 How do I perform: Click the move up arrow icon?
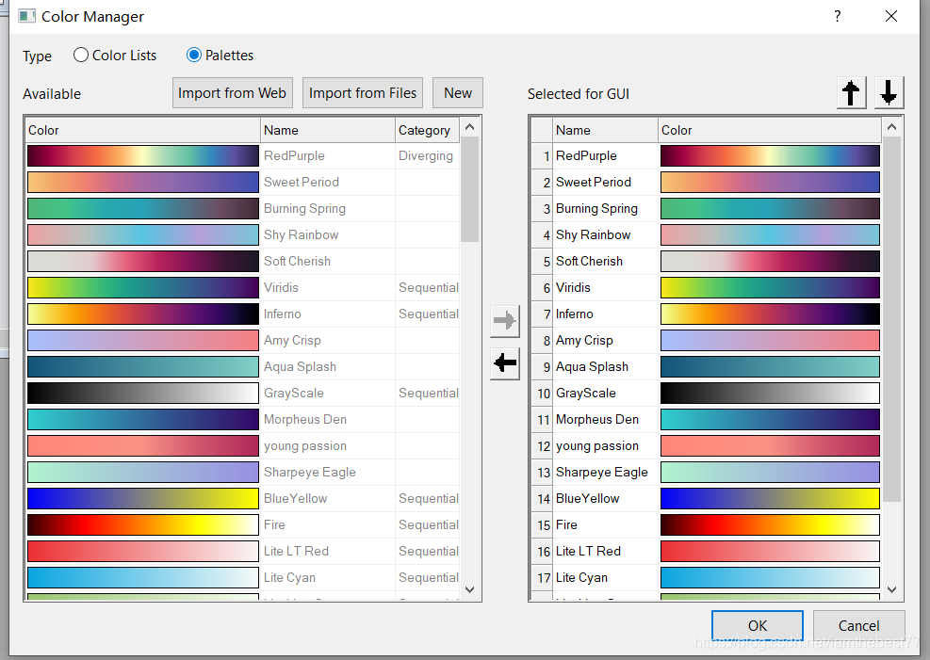pos(851,93)
